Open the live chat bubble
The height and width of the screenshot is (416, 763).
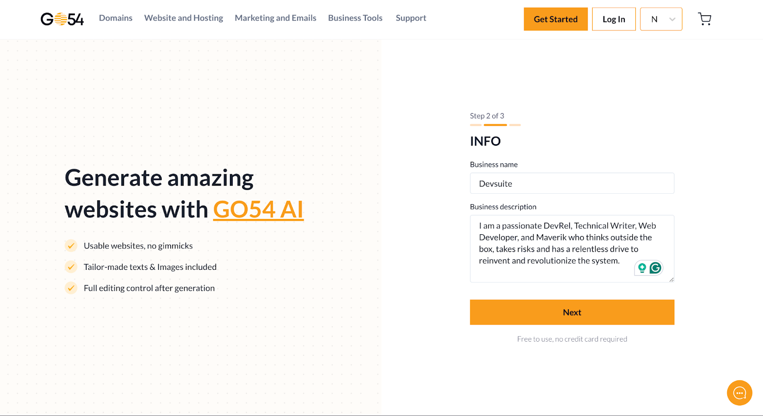[739, 393]
